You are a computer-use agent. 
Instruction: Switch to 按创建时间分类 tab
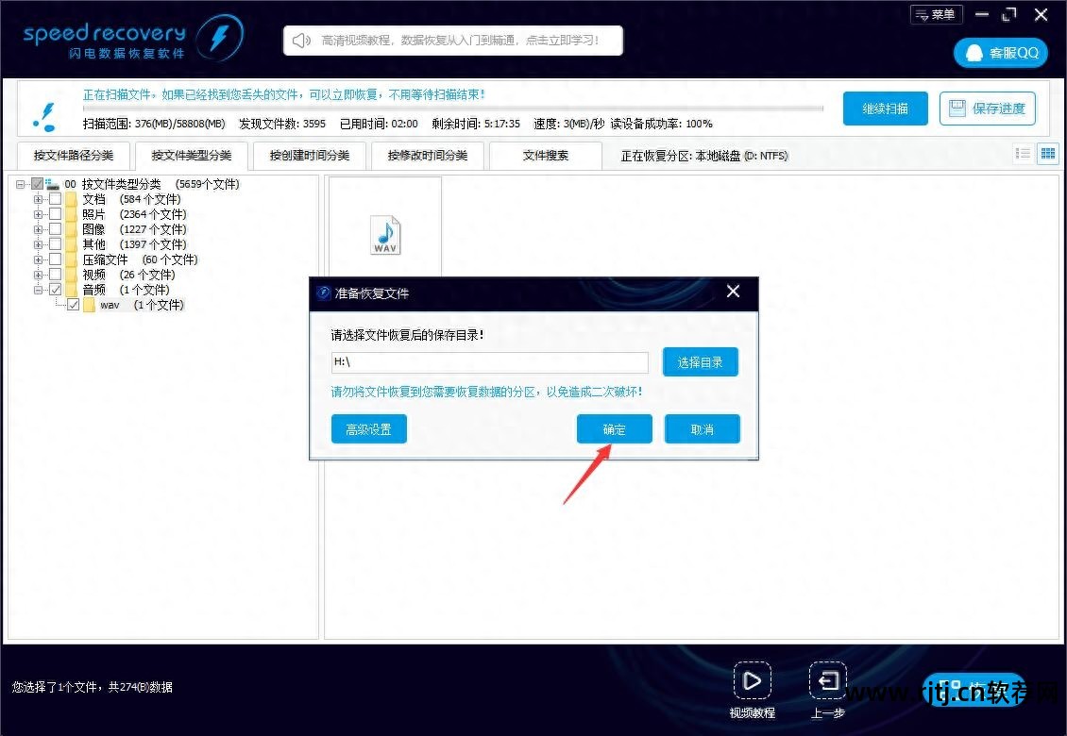[310, 155]
